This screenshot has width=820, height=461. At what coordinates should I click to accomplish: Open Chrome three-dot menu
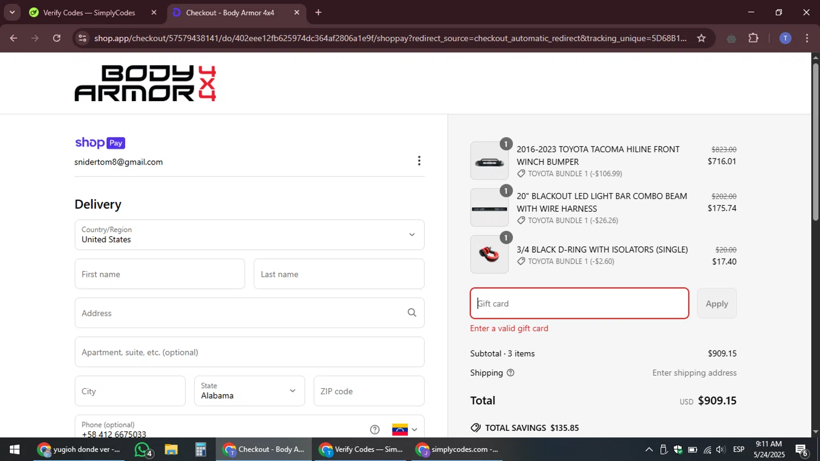(x=807, y=38)
